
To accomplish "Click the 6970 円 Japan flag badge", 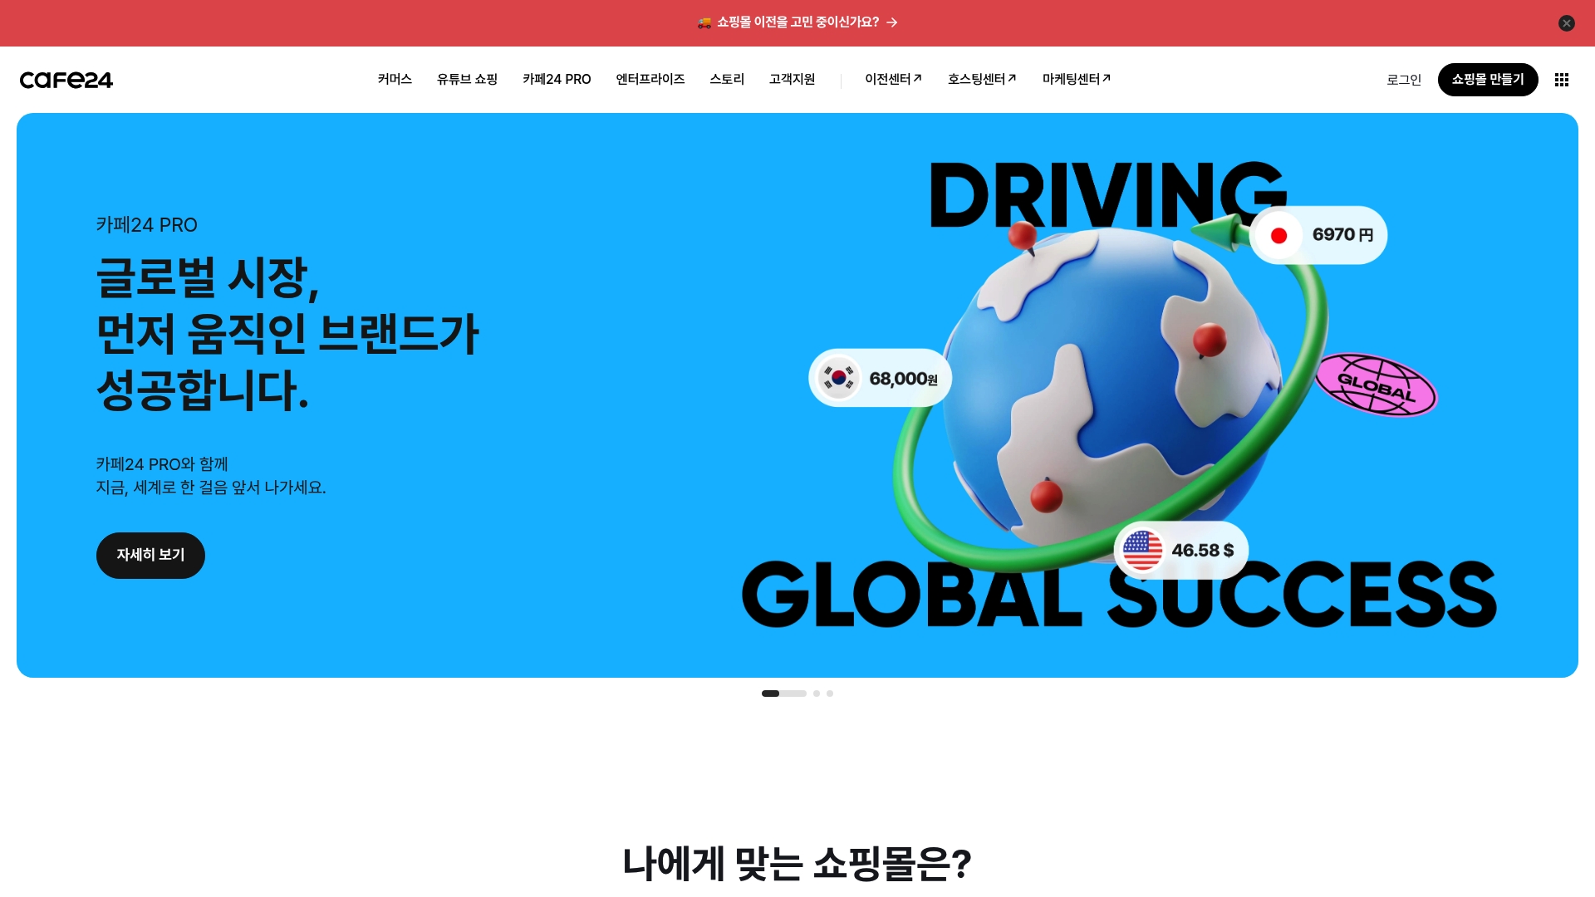I will [1318, 235].
